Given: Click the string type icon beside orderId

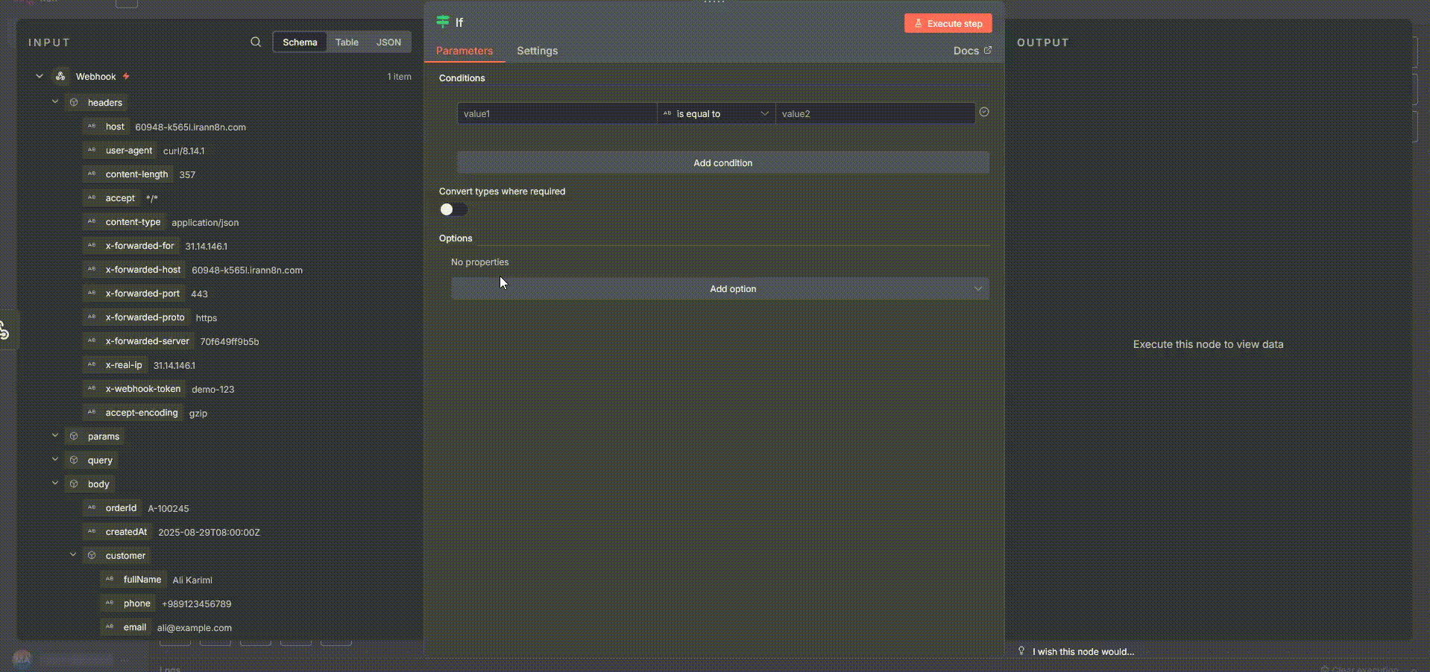Looking at the screenshot, I should click(x=92, y=508).
